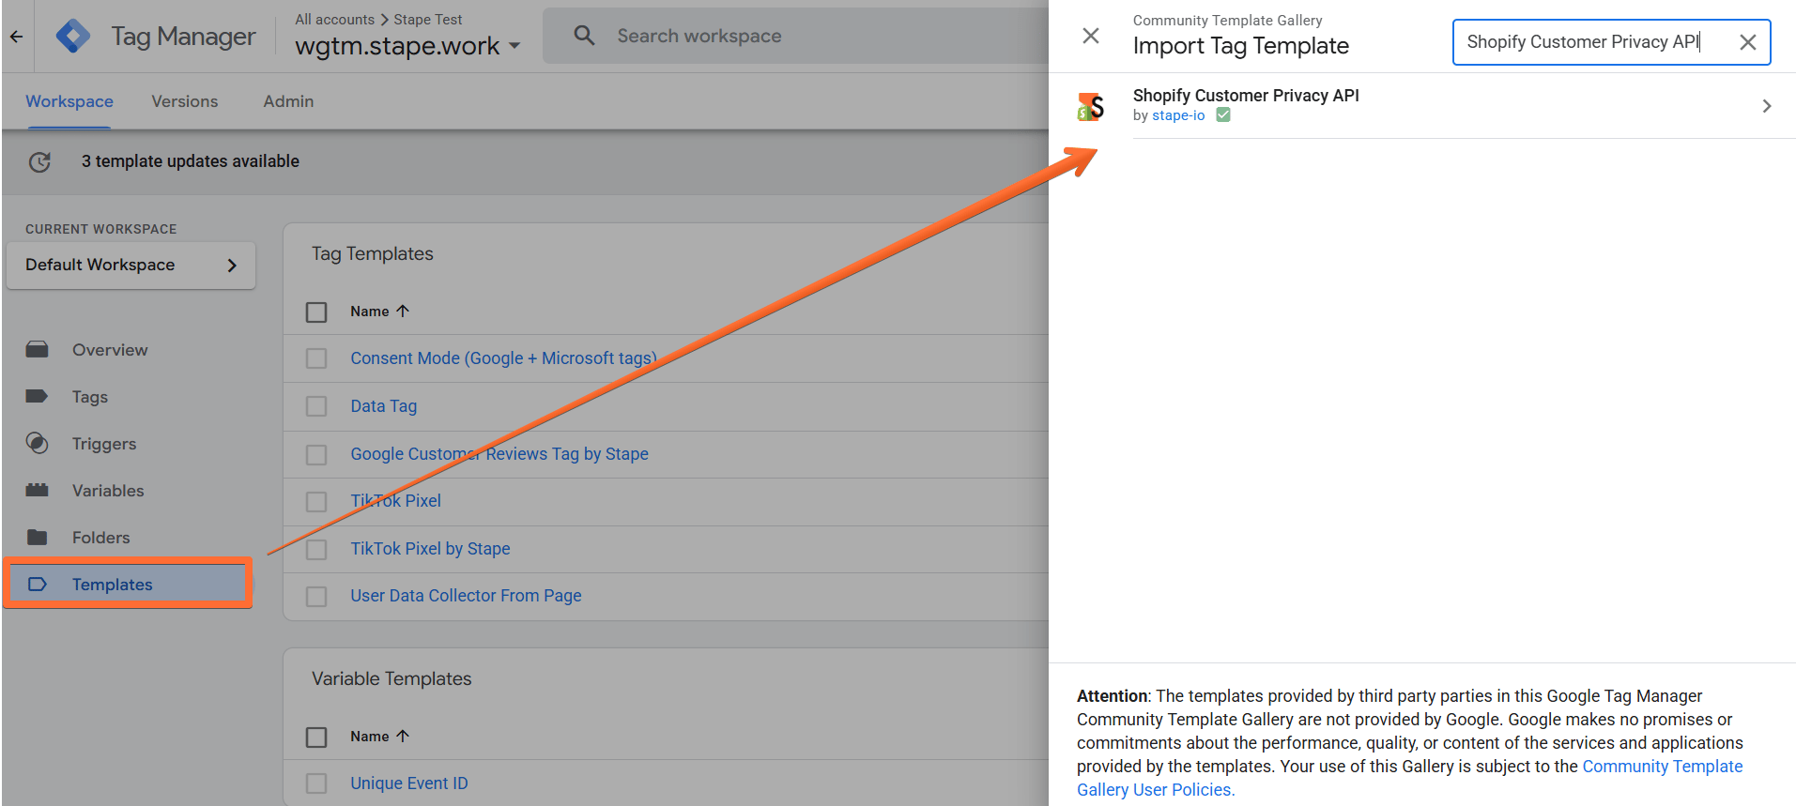The width and height of the screenshot is (1796, 806).
Task: Click the search magnifier icon
Action: click(x=584, y=36)
